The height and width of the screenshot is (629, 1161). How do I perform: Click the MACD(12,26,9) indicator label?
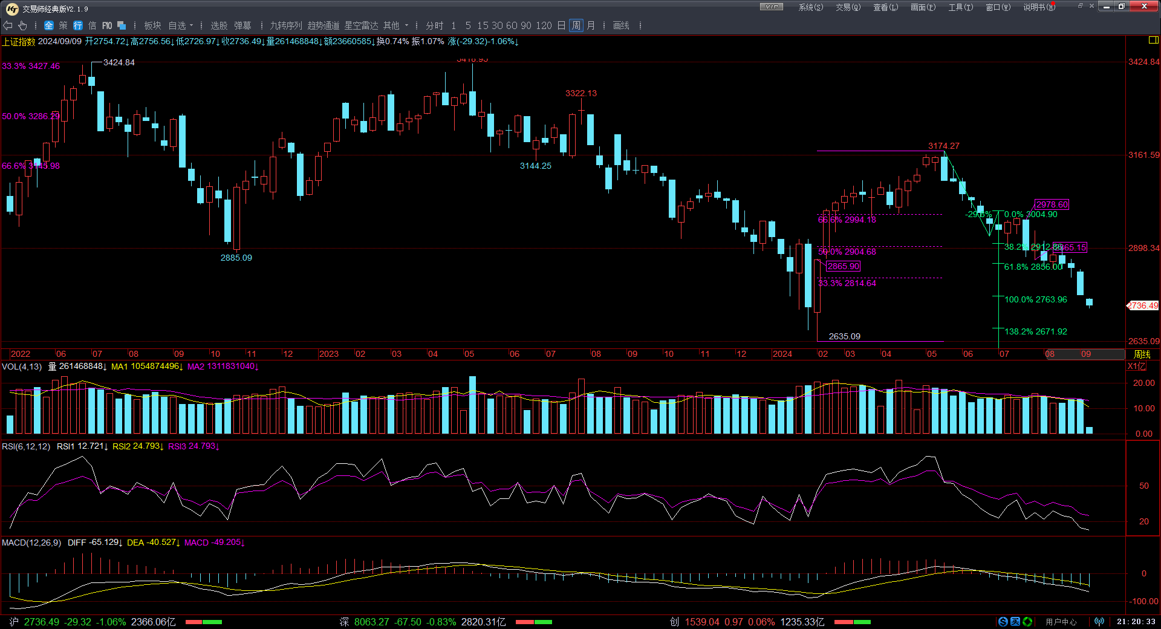pyautogui.click(x=31, y=543)
